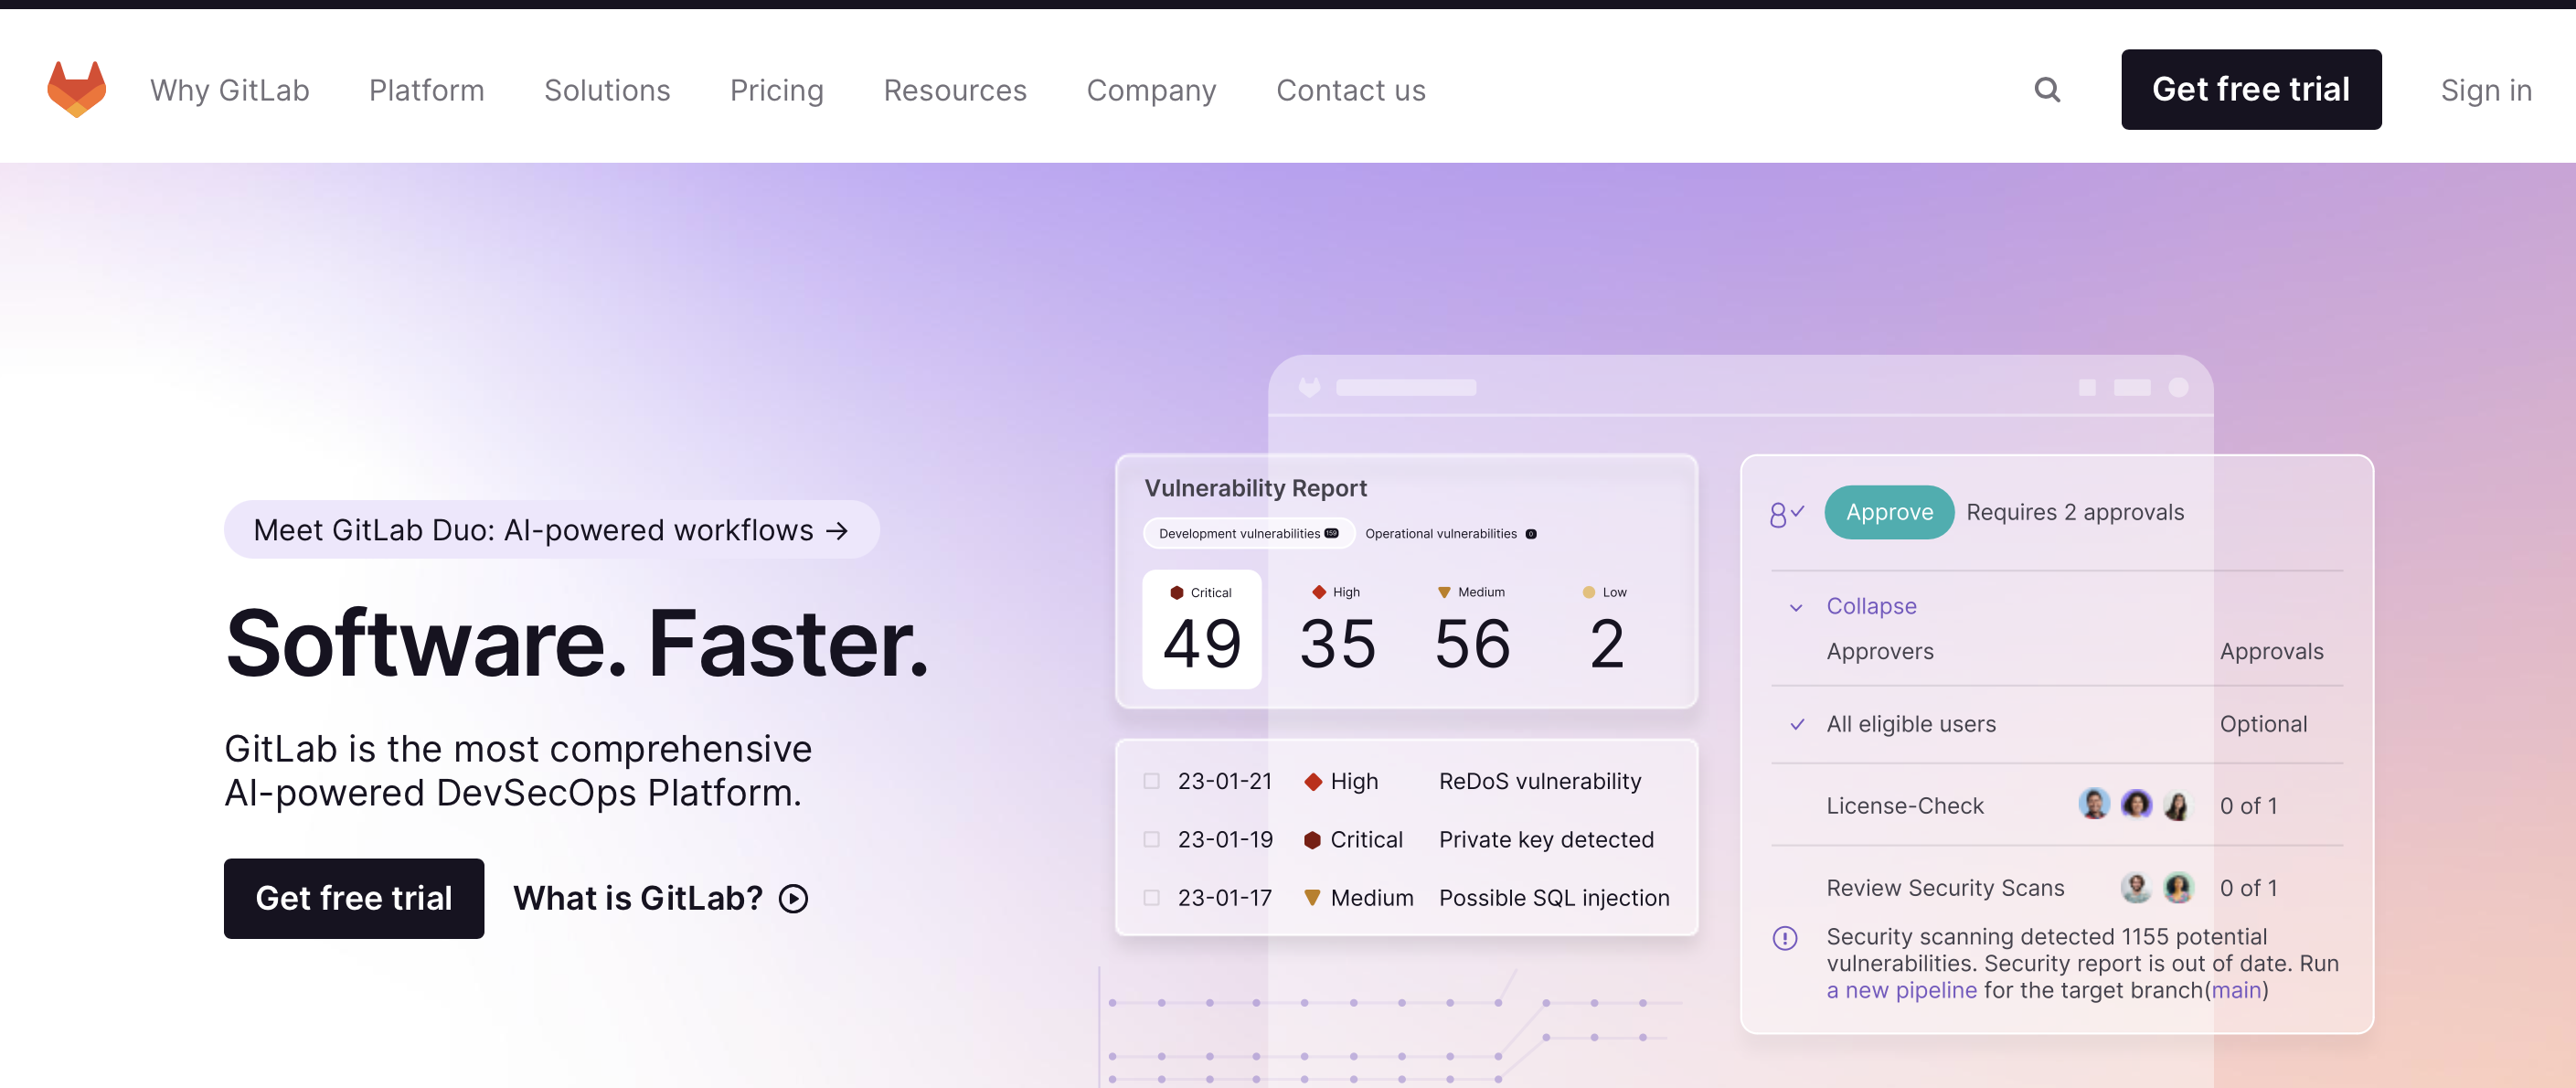The height and width of the screenshot is (1088, 2576).
Task: Click the search magnifier icon
Action: (x=2049, y=89)
